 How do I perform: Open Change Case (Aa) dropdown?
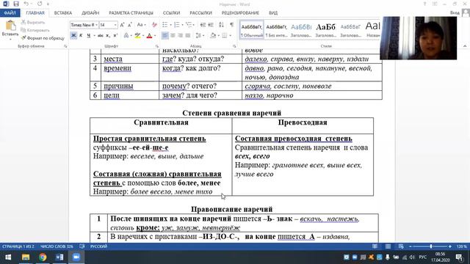coord(141,25)
